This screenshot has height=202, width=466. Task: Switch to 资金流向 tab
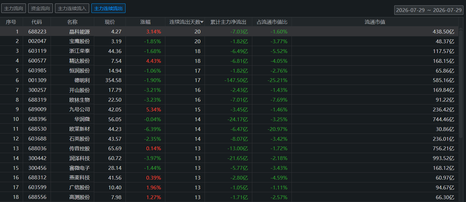click(x=40, y=9)
